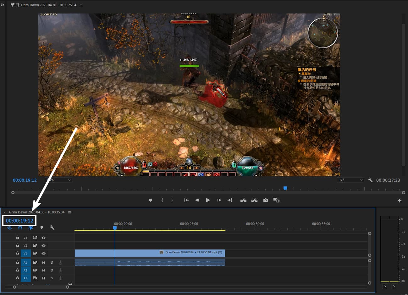408x295 pixels.
Task: Play the sequence in Program monitor
Action: click(x=208, y=200)
